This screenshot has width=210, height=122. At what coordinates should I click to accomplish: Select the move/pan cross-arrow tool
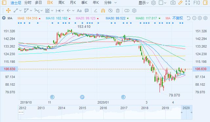(8, 10)
